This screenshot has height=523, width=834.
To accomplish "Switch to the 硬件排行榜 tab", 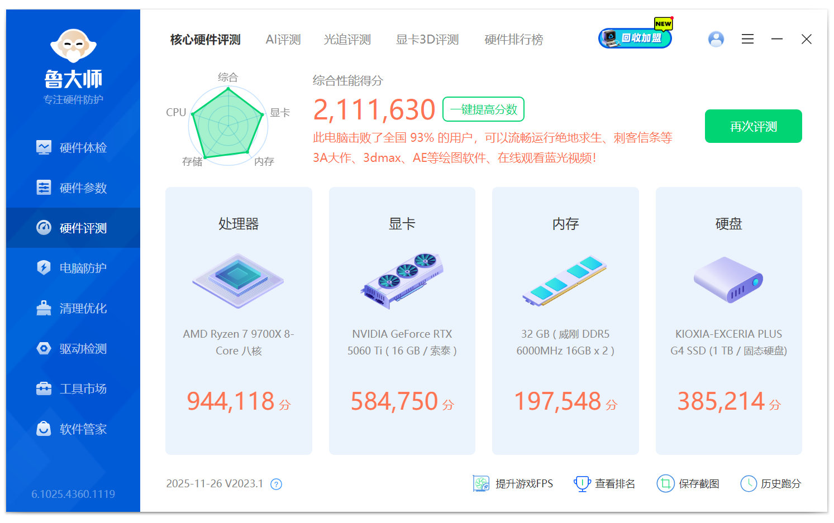I will click(x=514, y=40).
